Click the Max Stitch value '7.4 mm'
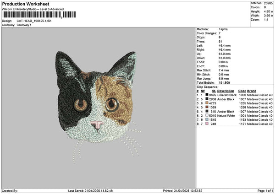 click(224, 70)
